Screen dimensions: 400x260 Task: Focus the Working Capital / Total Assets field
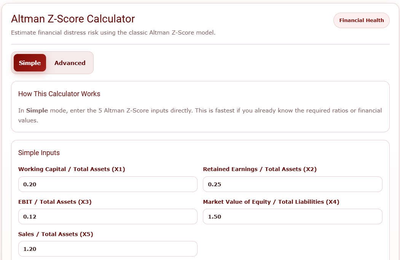[x=108, y=184]
